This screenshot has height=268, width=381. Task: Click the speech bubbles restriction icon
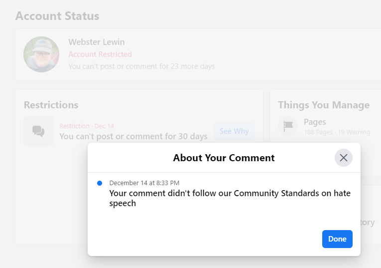(38, 131)
